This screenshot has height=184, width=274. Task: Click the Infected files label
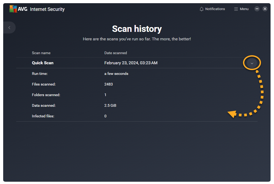43,116
